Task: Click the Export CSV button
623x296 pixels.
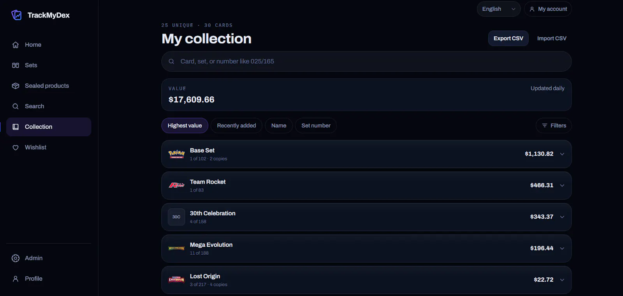Action: coord(508,38)
